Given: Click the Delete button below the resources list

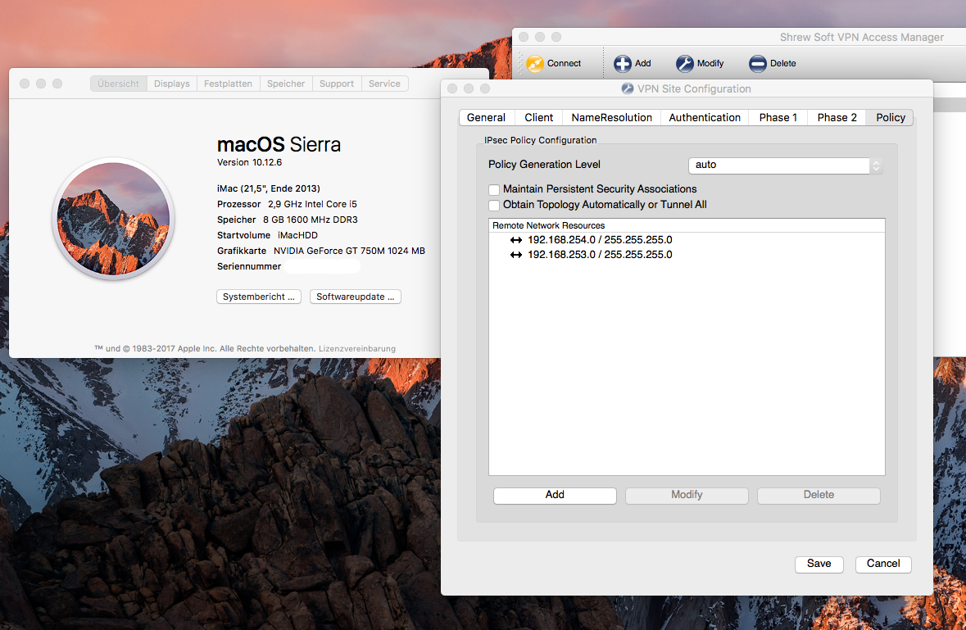Looking at the screenshot, I should pos(819,495).
